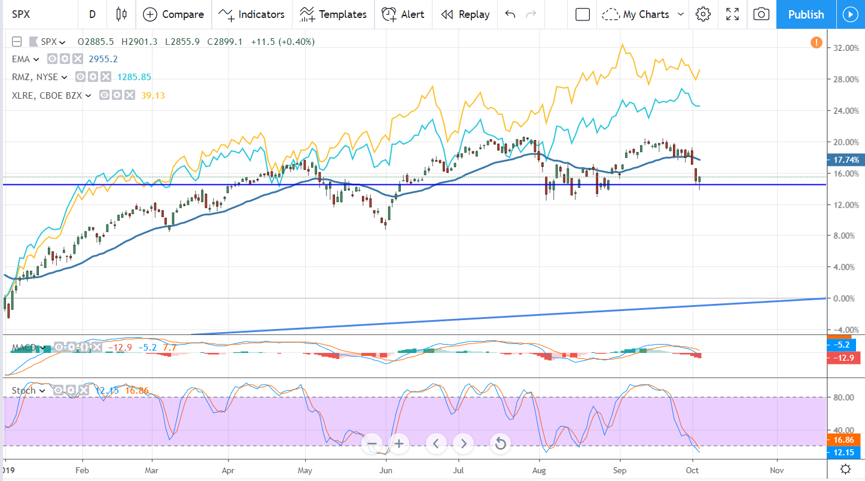Image resolution: width=865 pixels, height=481 pixels.
Task: Click the Sep label on time axis
Action: (x=620, y=470)
